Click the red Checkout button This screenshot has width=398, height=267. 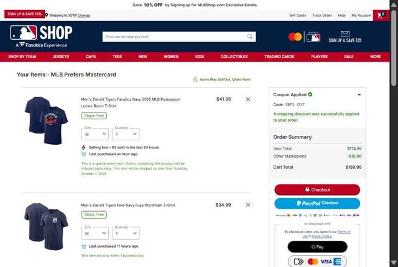tap(317, 190)
